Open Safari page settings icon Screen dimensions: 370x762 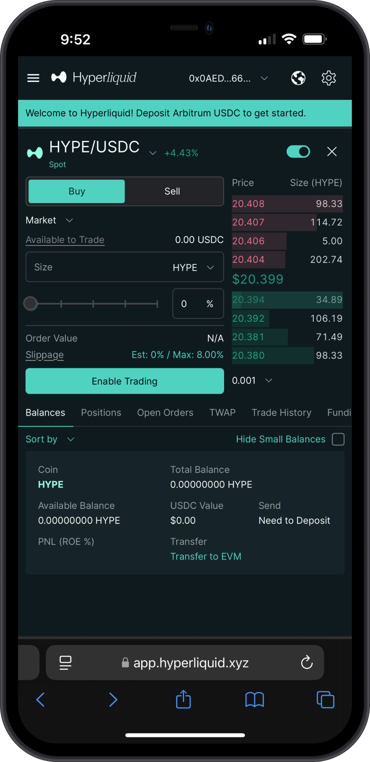[x=65, y=662]
